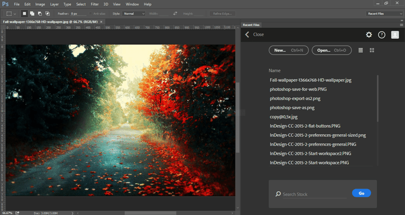Open photoshop-save-for-web.PNG from recent list

[x=298, y=89]
